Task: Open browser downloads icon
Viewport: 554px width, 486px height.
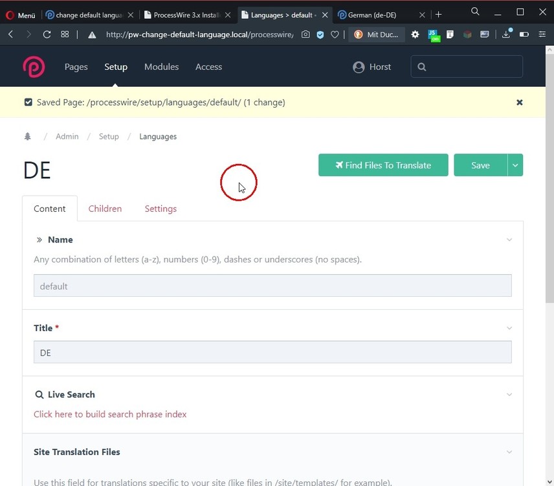Action: pyautogui.click(x=506, y=34)
